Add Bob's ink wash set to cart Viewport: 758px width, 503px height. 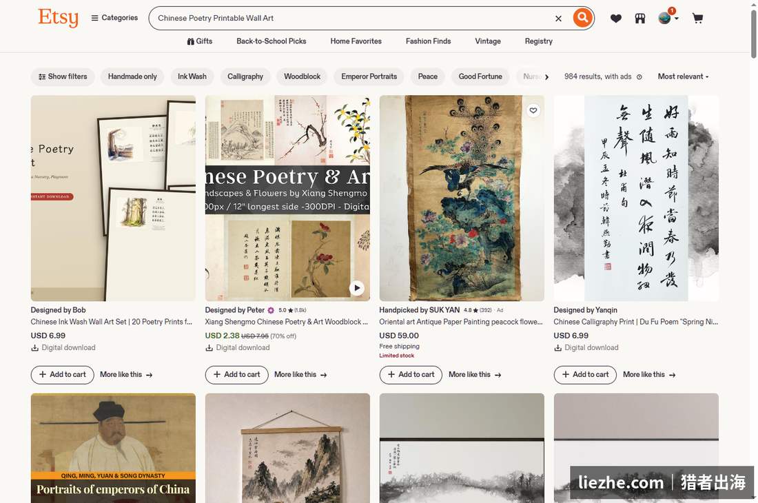tap(62, 374)
